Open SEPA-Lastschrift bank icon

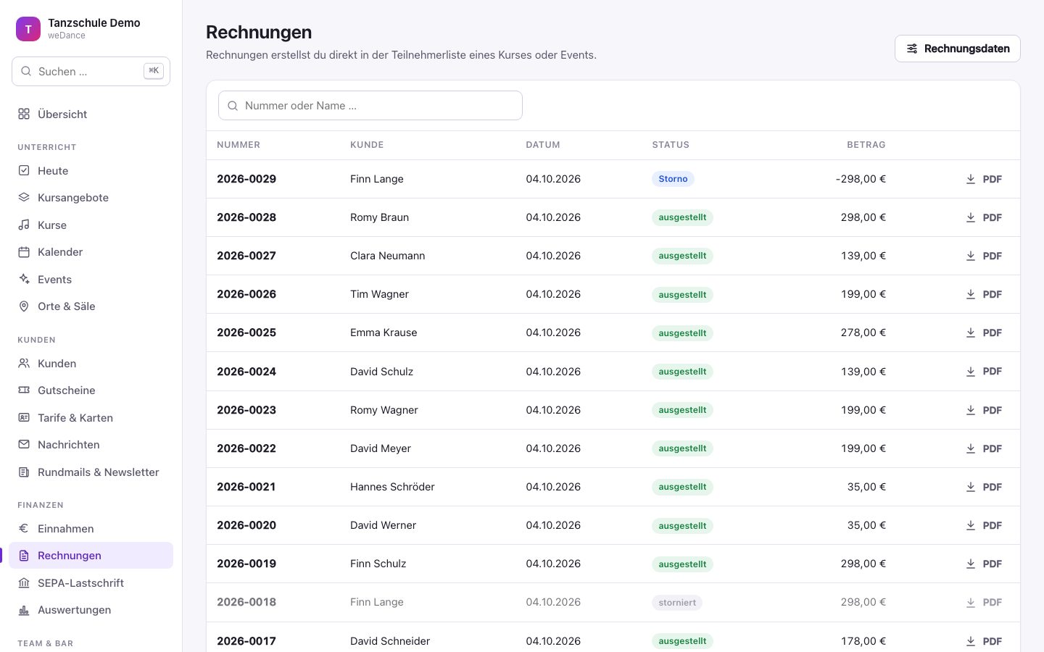click(x=24, y=583)
